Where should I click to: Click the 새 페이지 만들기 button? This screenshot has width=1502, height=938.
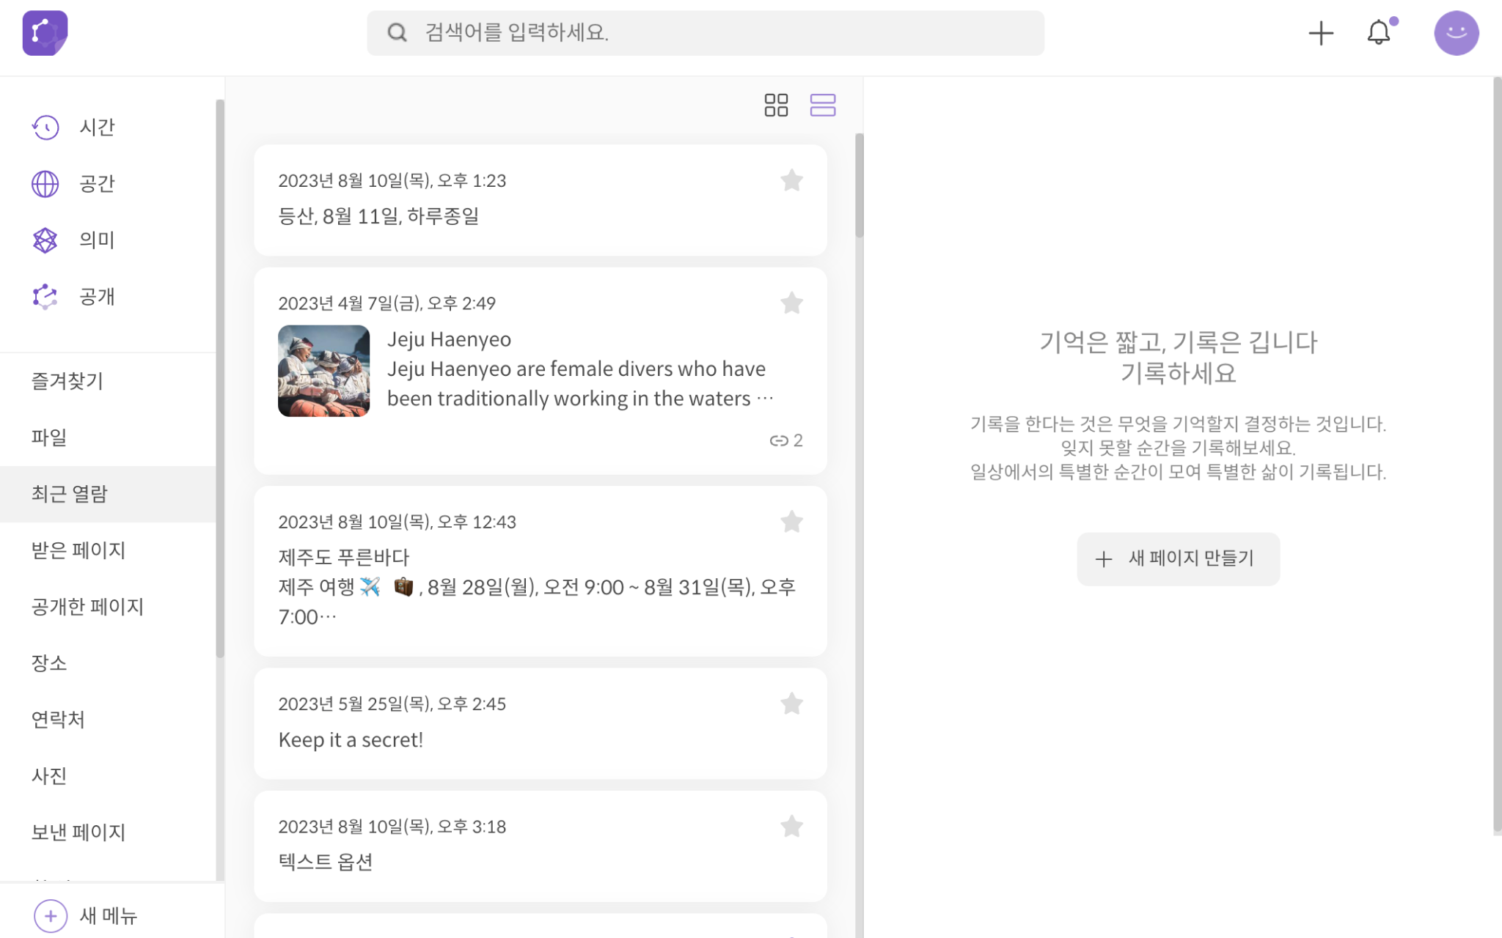pyautogui.click(x=1178, y=559)
